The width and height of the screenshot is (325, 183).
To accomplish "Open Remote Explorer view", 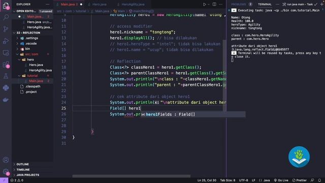I will [x=6, y=53].
